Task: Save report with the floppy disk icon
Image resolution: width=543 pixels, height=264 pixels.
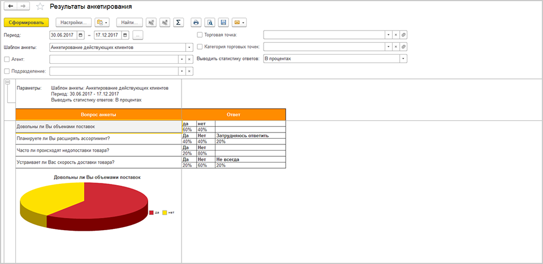Action: (223, 23)
